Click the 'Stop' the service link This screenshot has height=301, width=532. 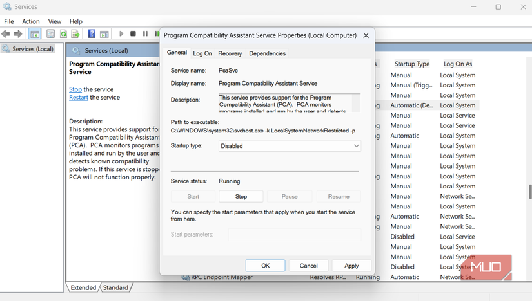75,89
